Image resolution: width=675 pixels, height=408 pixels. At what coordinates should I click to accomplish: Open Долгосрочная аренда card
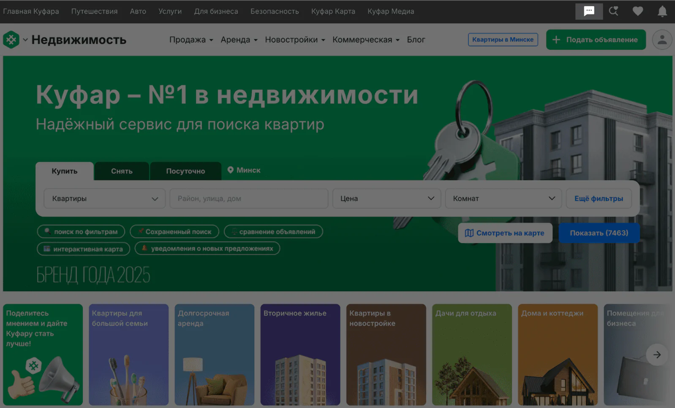[x=215, y=355]
